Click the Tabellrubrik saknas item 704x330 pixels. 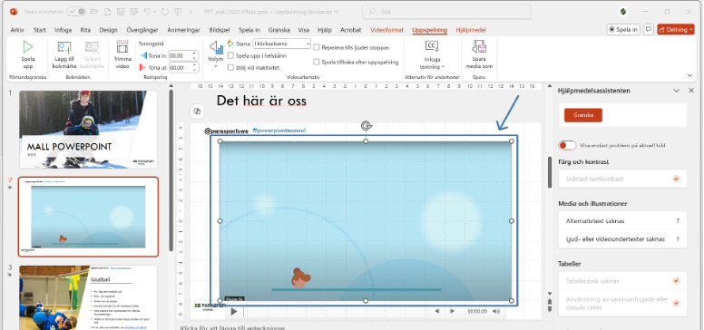pyautogui.click(x=622, y=281)
